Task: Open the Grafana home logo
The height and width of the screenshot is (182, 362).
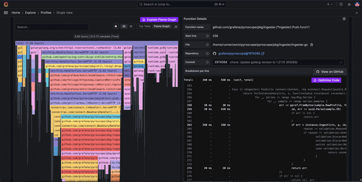Action: click(x=6, y=4)
